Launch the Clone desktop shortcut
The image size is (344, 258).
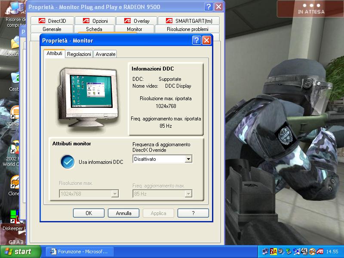coord(14,186)
